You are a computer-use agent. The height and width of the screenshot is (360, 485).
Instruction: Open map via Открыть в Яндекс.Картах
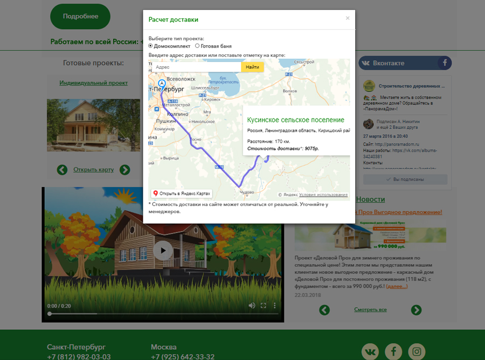pyautogui.click(x=182, y=193)
